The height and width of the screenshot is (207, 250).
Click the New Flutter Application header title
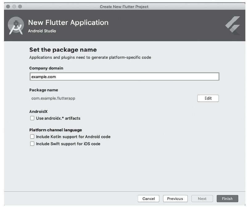coord(68,22)
